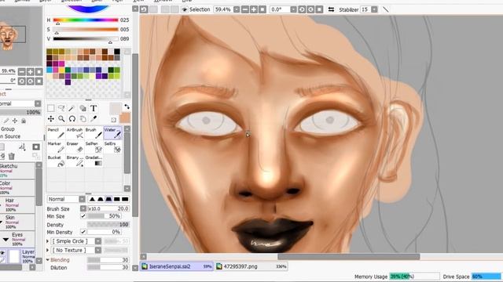Viewport: 503px width, 282px height.
Task: Reset canvas rotation with toolbar square button
Action: tap(319, 9)
